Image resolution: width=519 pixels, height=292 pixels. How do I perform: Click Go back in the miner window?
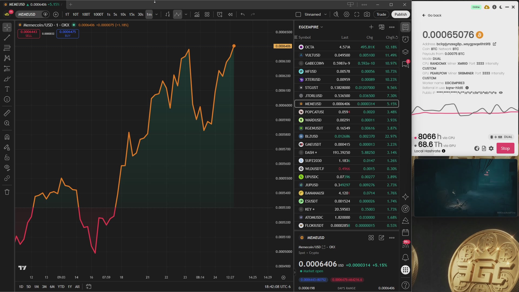tap(432, 15)
